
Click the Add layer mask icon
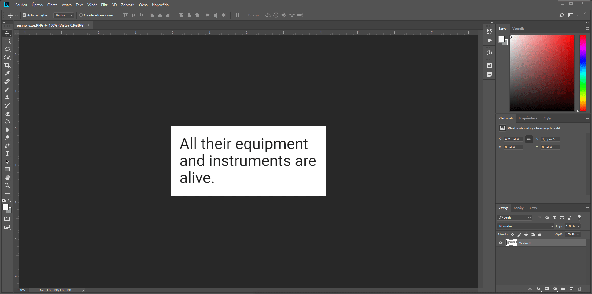(546, 289)
